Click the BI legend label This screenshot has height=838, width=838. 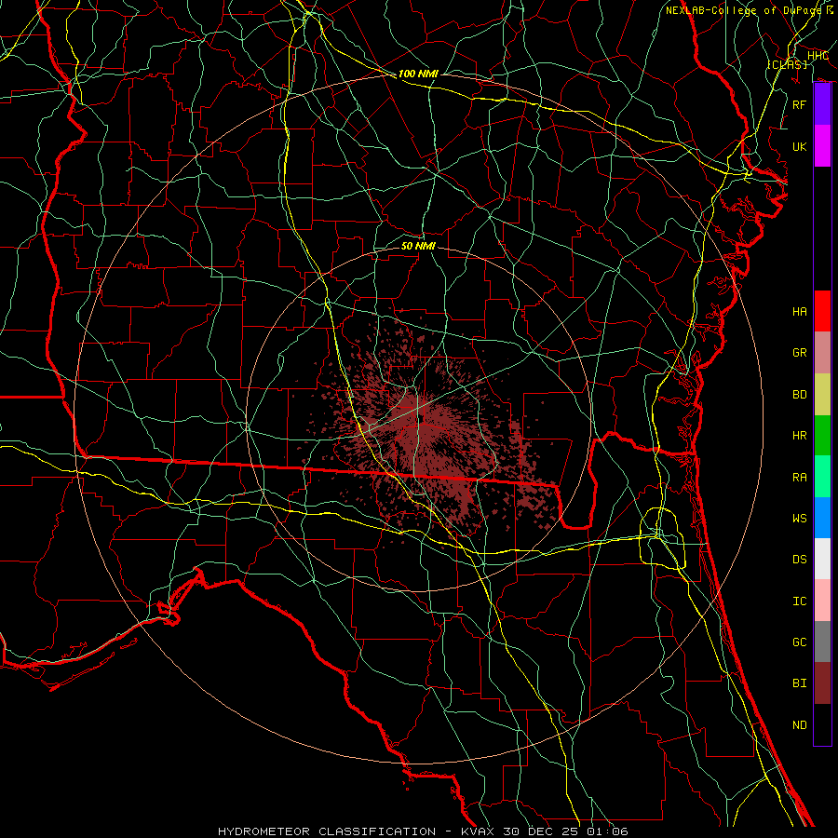pos(799,683)
